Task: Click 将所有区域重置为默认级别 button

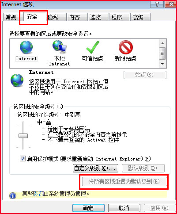Action: pyautogui.click(x=124, y=182)
